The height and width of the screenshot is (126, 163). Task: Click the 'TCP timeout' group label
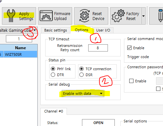(x=59, y=39)
